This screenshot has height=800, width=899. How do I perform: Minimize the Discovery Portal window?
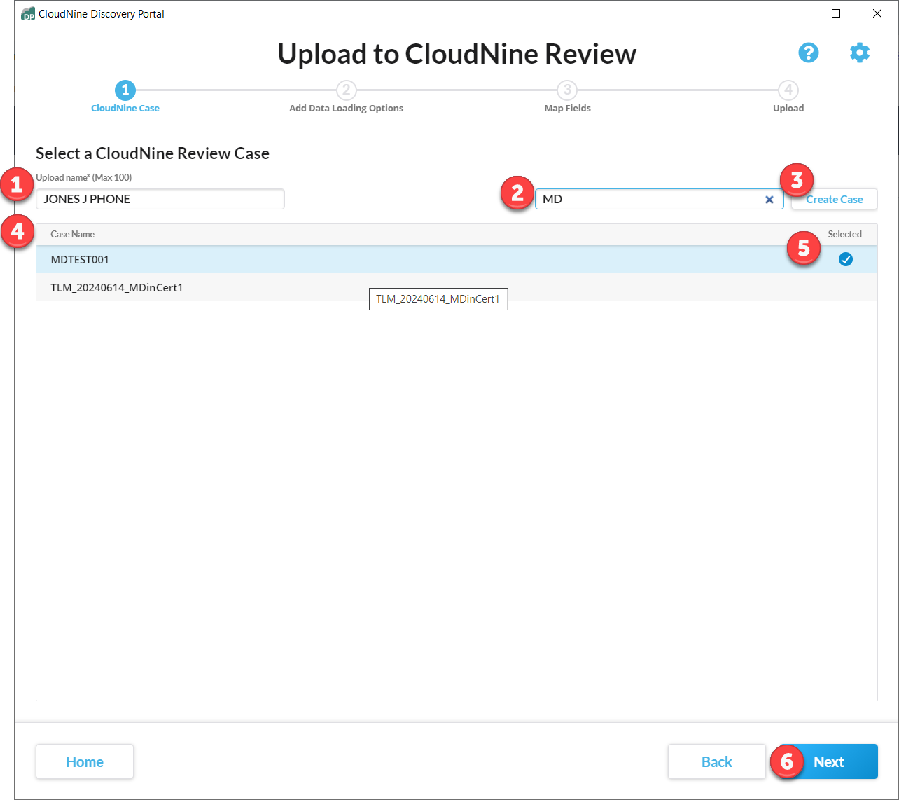(795, 13)
